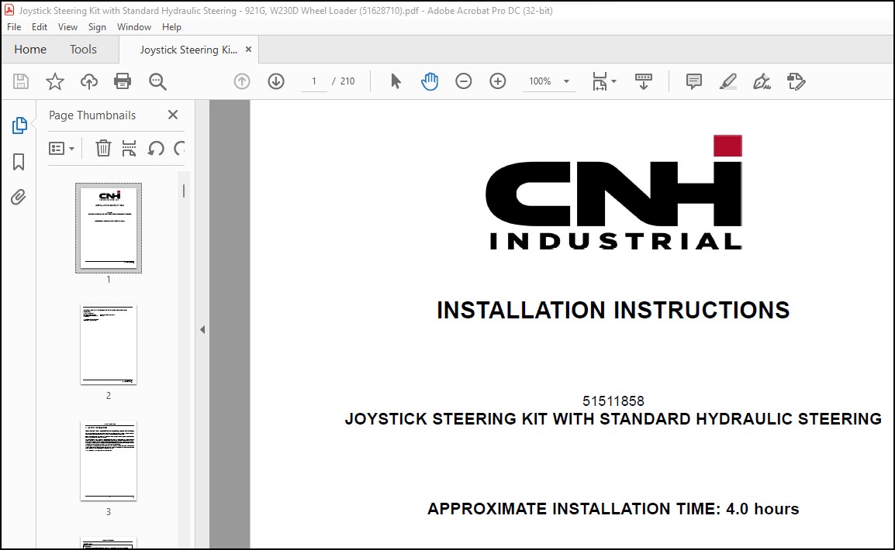Collapse the navigation pane arrow
895x550 pixels.
(202, 329)
